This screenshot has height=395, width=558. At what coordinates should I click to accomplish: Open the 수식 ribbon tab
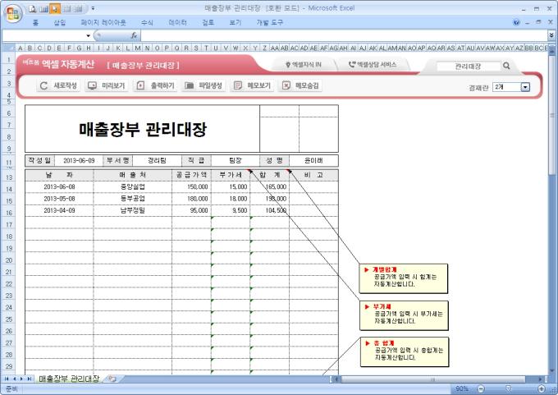[x=147, y=23]
